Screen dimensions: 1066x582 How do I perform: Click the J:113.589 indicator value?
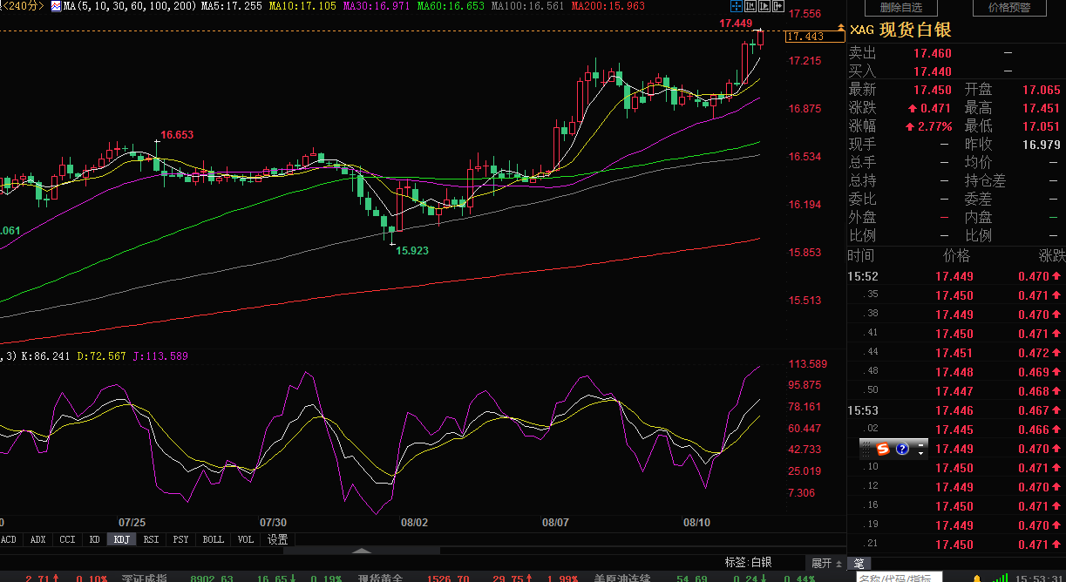160,356
